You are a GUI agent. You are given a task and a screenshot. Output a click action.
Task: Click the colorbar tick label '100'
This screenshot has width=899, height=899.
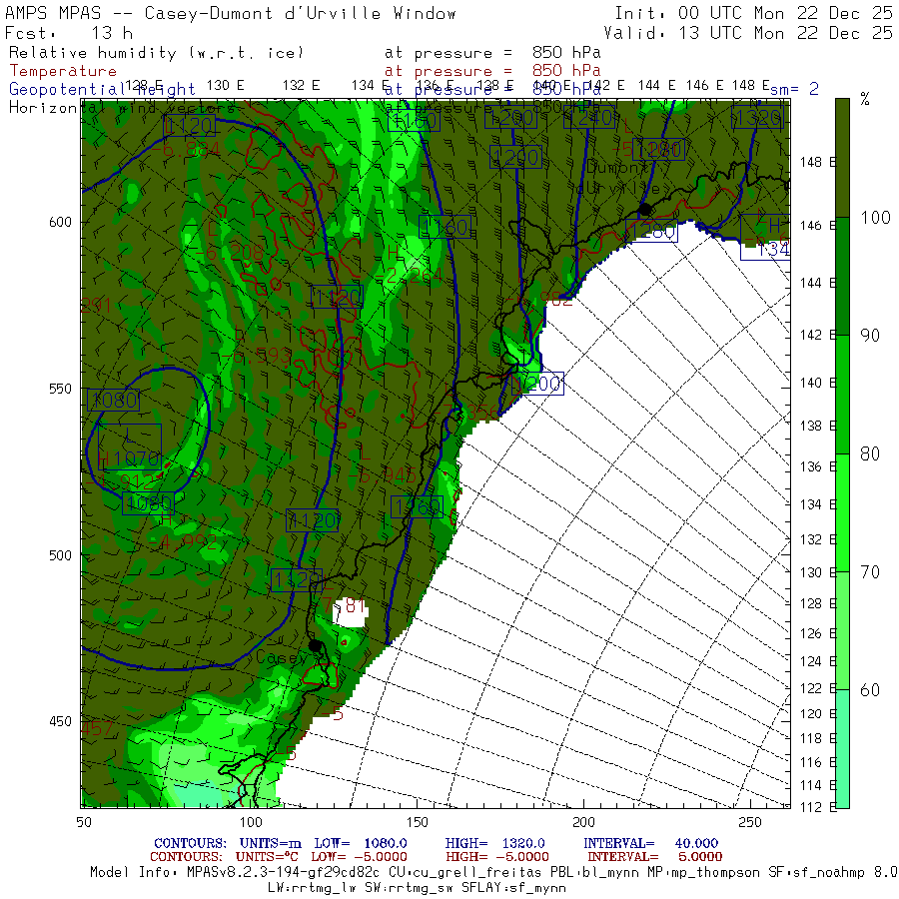[x=875, y=218]
